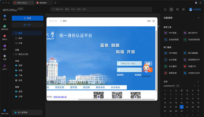Open the 批量打印 service
This screenshot has width=204, height=117.
pos(190,66)
